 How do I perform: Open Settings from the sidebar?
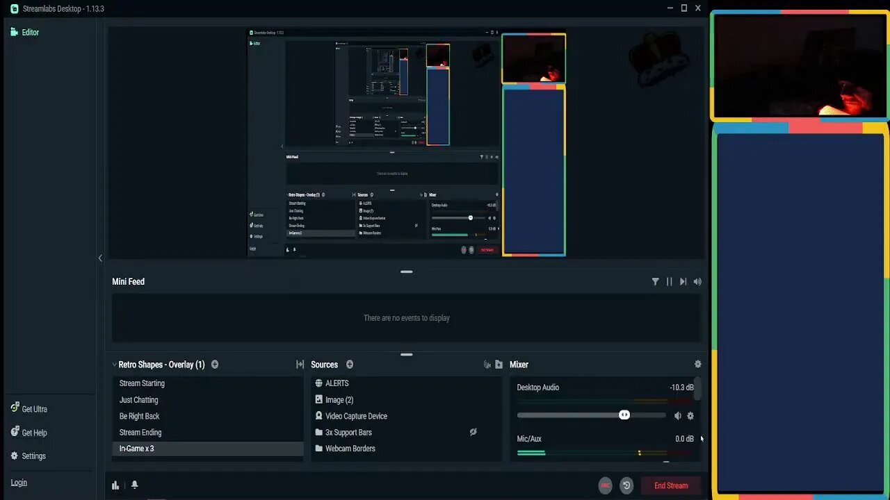28,456
